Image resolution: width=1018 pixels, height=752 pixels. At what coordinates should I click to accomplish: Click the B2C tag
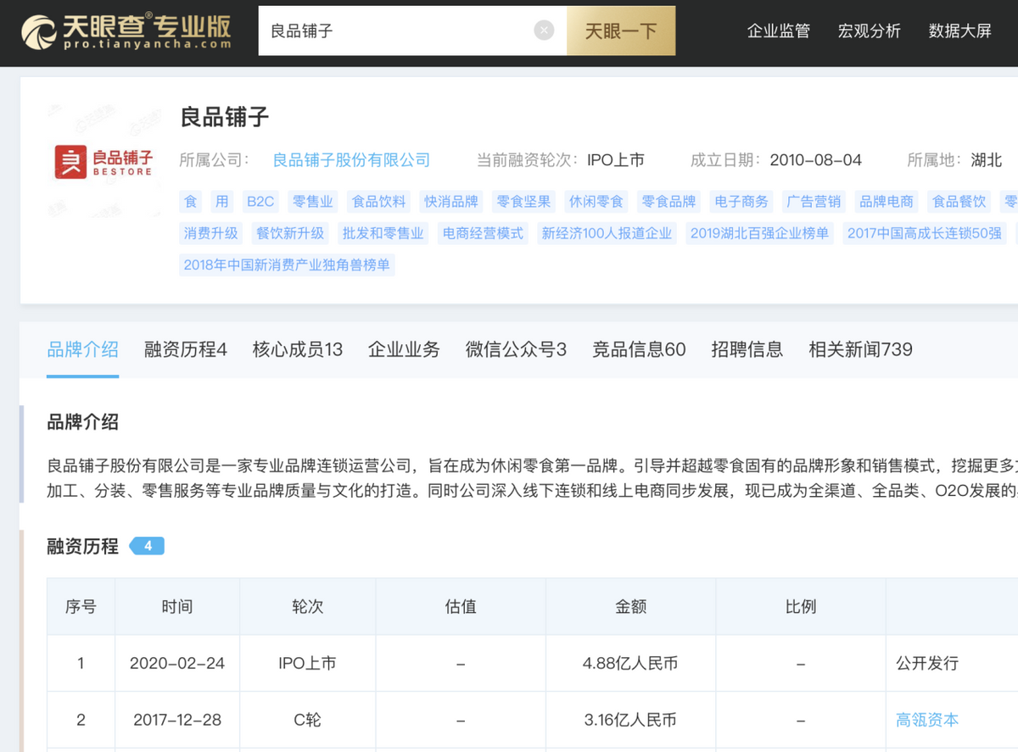tap(260, 202)
